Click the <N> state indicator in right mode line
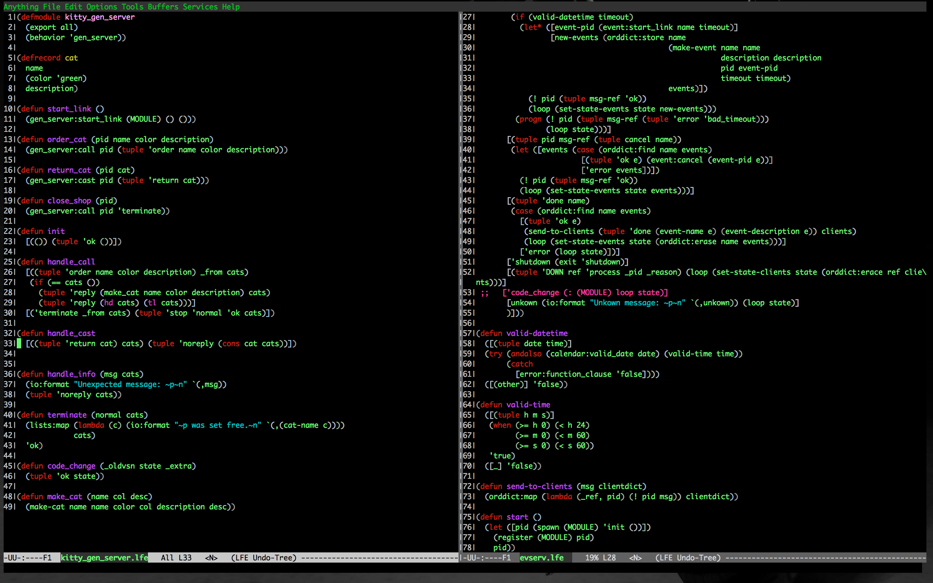The width and height of the screenshot is (933, 583). [635, 557]
